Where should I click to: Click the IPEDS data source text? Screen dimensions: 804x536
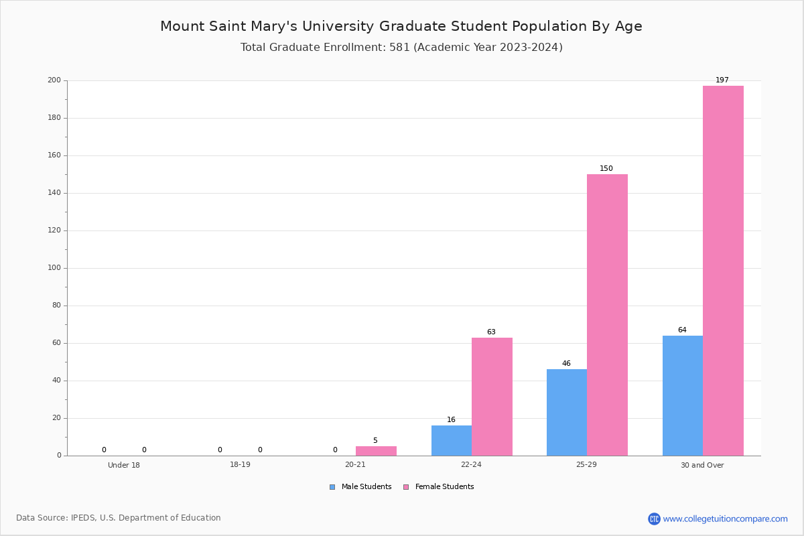pos(119,518)
